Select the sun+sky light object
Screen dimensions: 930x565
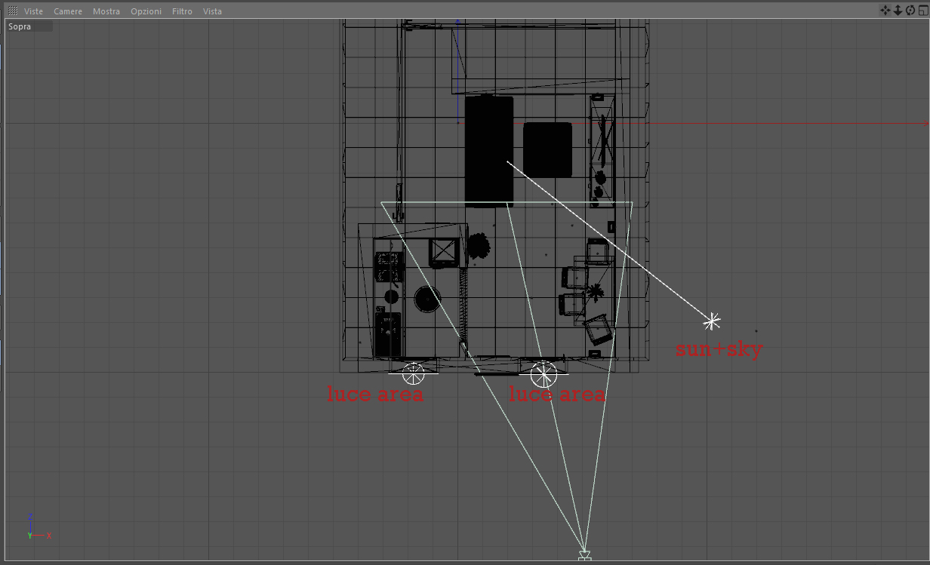tap(711, 322)
